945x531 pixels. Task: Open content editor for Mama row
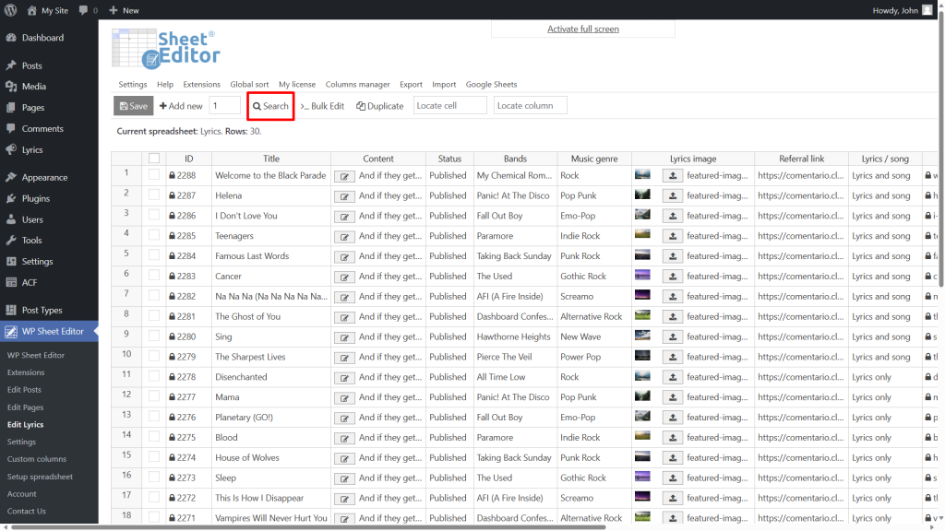point(344,398)
